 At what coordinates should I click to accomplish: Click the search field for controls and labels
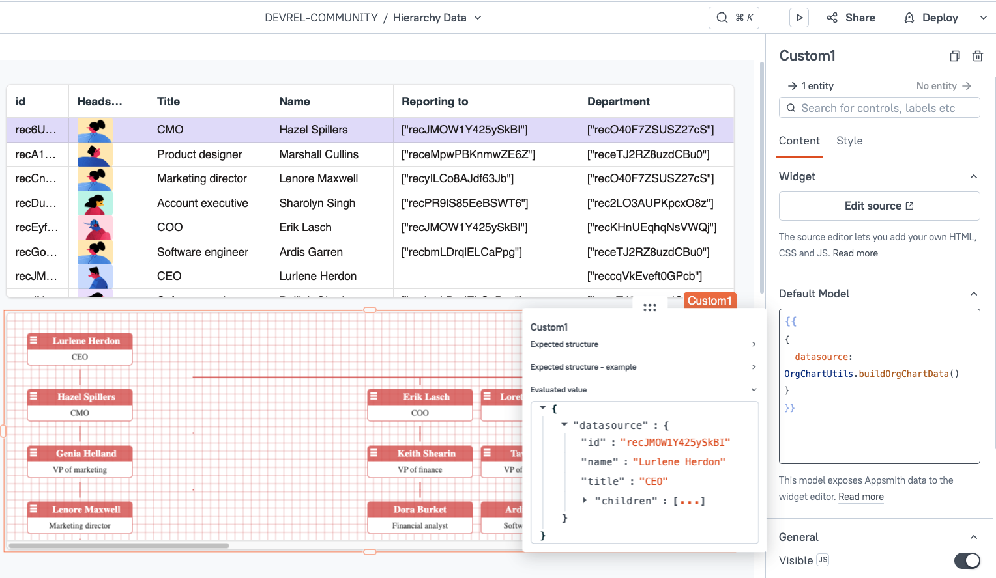(x=879, y=107)
